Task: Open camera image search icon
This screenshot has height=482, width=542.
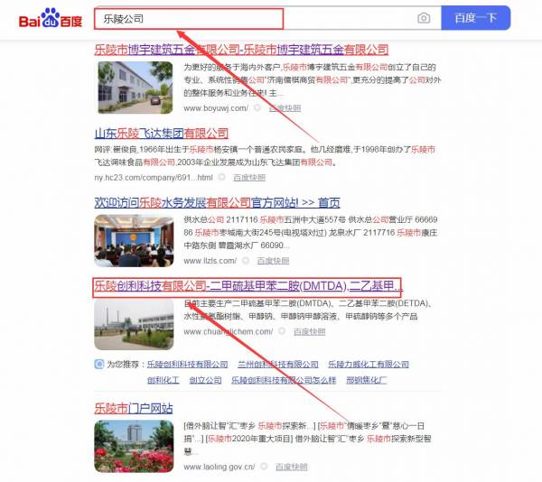Action: point(424,18)
